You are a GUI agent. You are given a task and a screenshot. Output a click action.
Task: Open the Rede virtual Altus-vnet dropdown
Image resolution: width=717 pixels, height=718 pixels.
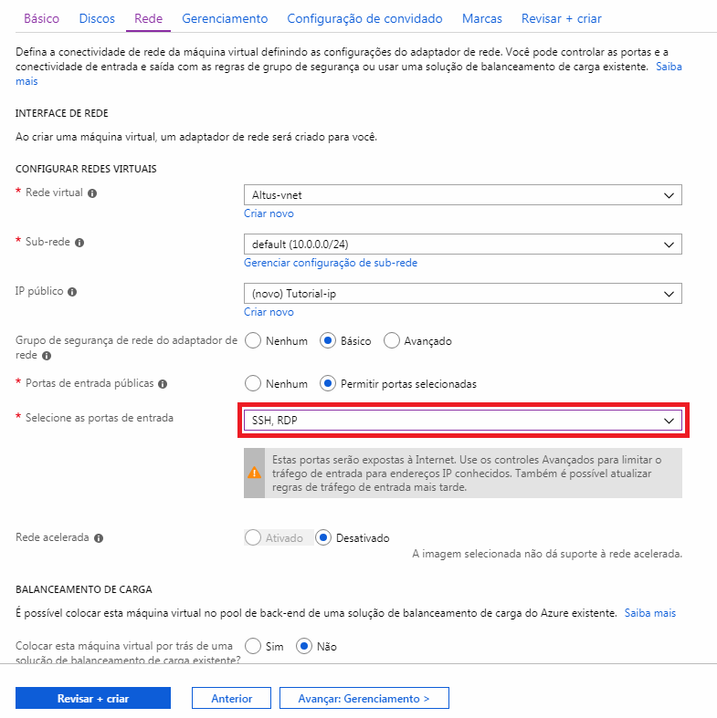pos(462,195)
